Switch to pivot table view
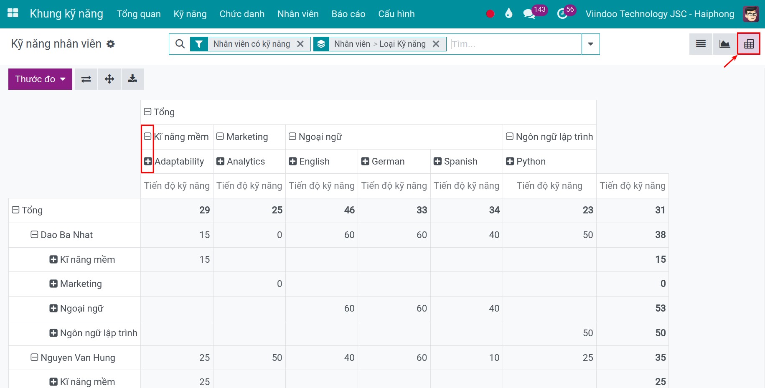This screenshot has height=388, width=765. click(x=749, y=44)
